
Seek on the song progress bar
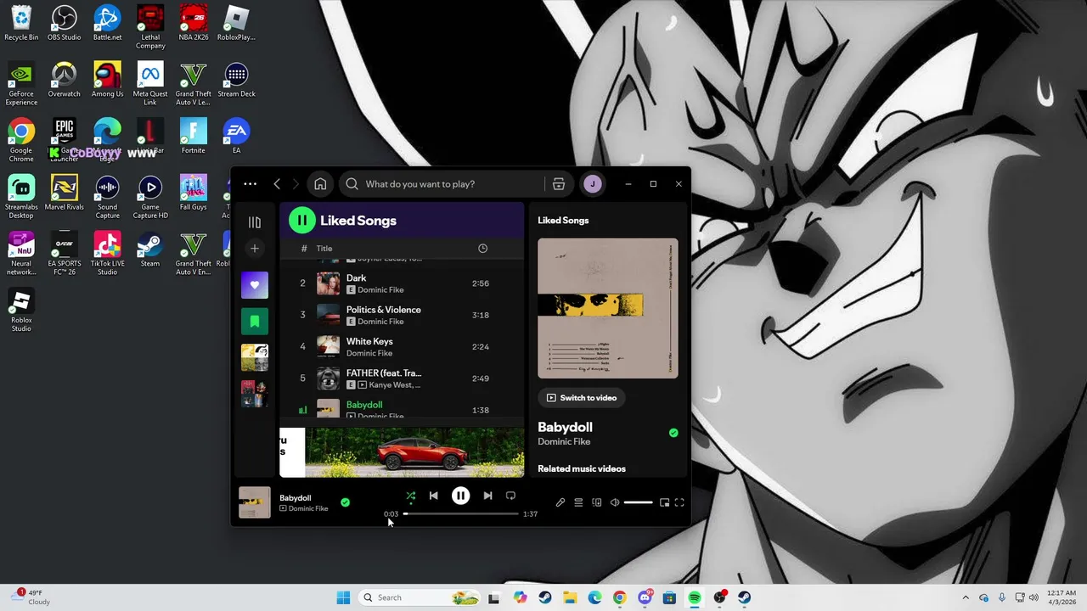click(x=460, y=513)
